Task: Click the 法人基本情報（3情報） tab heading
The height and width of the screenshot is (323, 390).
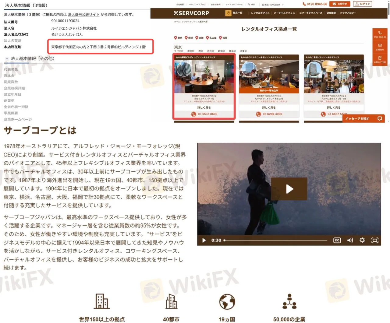Action: pos(26,5)
